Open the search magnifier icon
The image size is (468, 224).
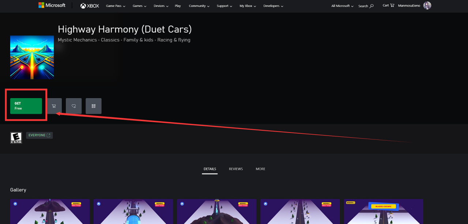point(371,6)
